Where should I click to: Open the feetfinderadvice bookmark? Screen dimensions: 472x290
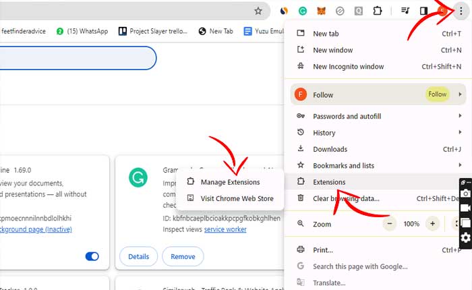23,31
